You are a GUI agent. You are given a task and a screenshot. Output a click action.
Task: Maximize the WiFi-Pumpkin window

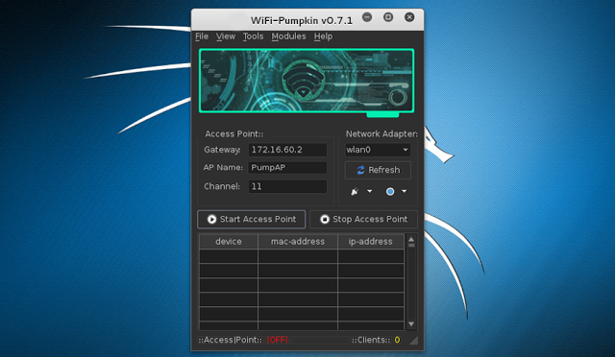coord(388,17)
